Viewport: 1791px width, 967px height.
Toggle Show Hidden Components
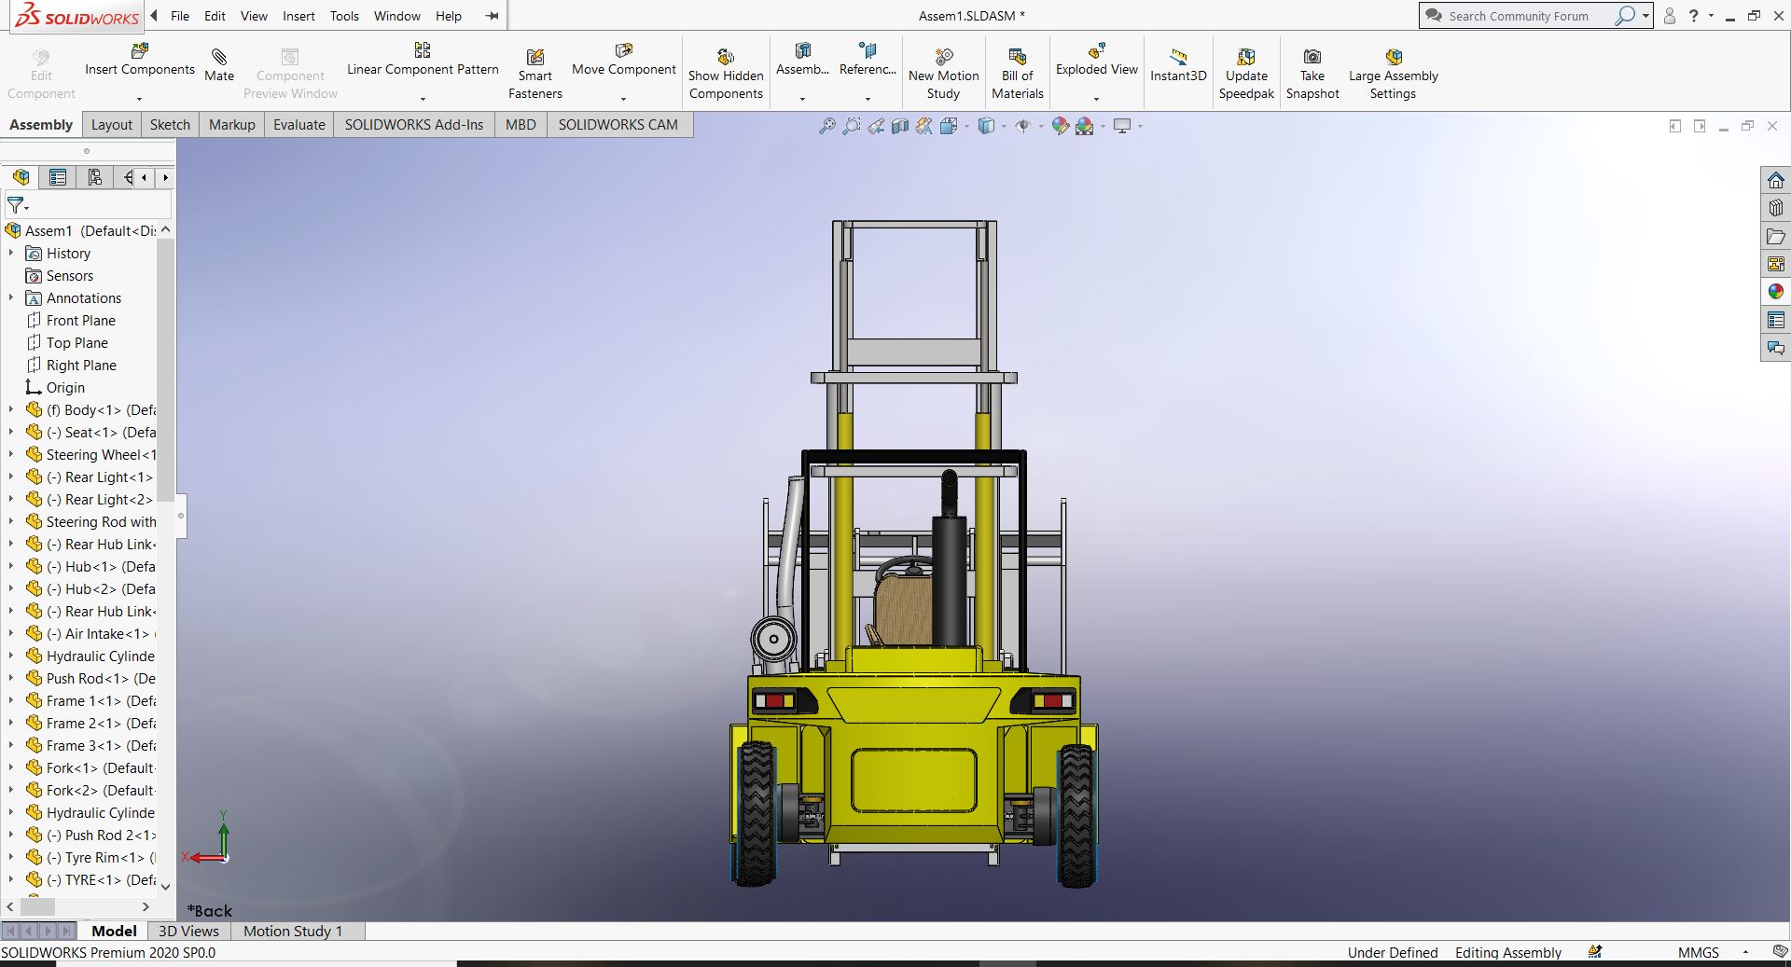click(725, 58)
